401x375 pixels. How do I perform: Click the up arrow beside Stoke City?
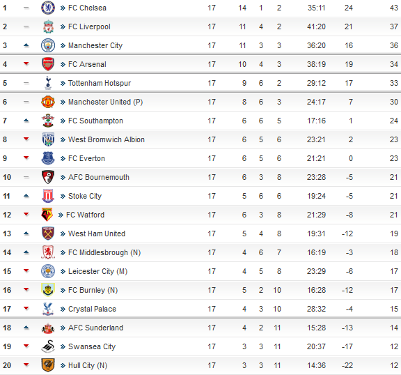(26, 196)
